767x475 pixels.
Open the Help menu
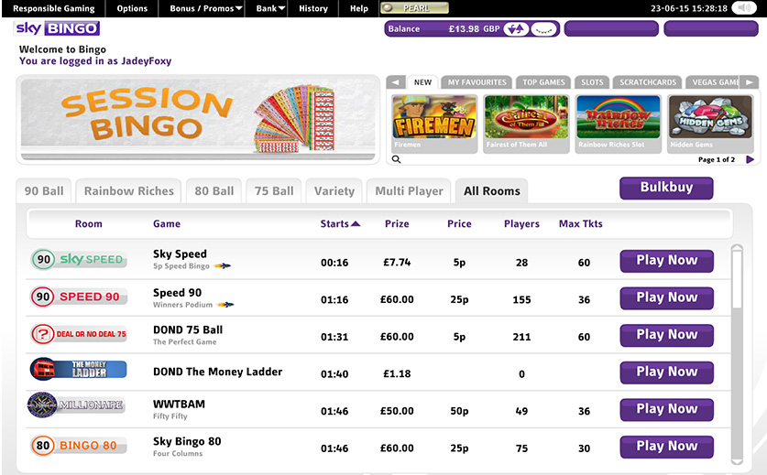pyautogui.click(x=359, y=8)
